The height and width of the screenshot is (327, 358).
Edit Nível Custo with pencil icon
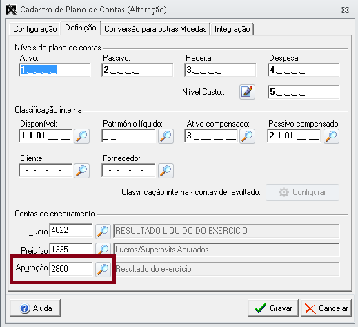pyautogui.click(x=247, y=92)
